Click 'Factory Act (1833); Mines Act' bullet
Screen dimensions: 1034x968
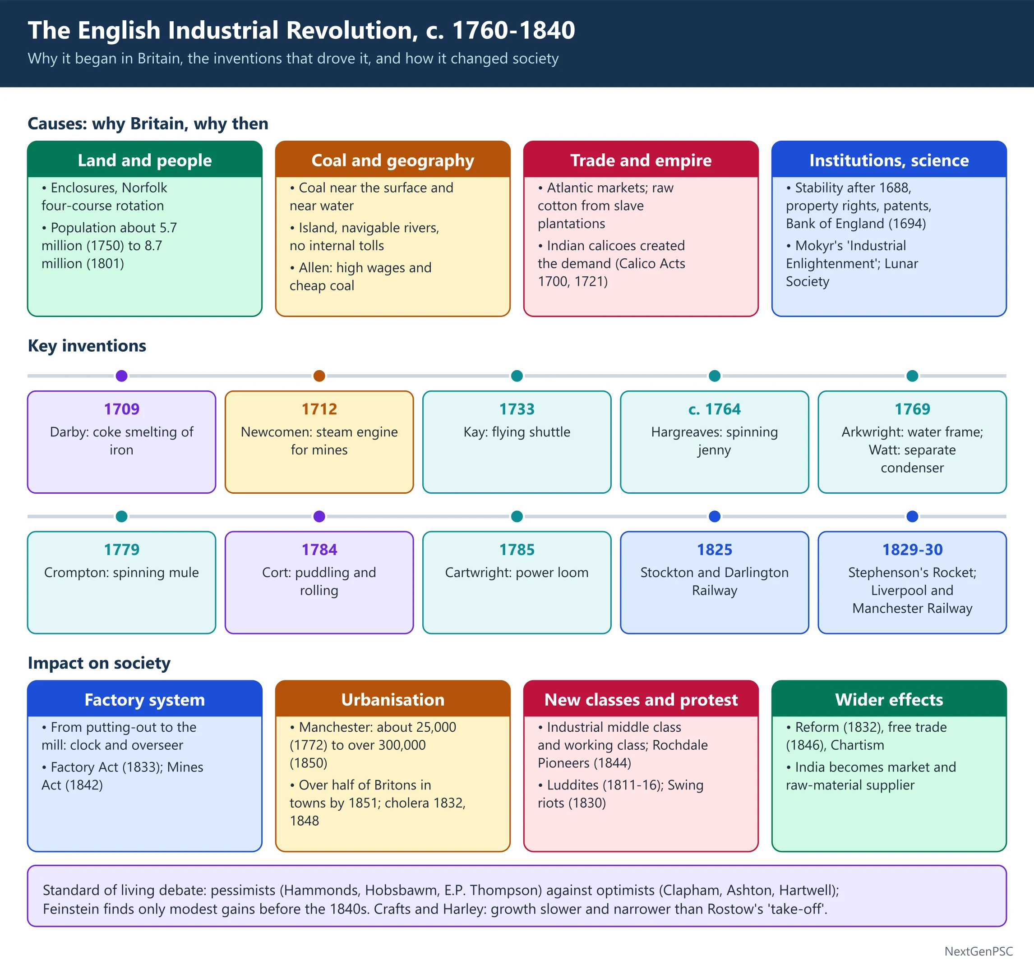[122, 776]
